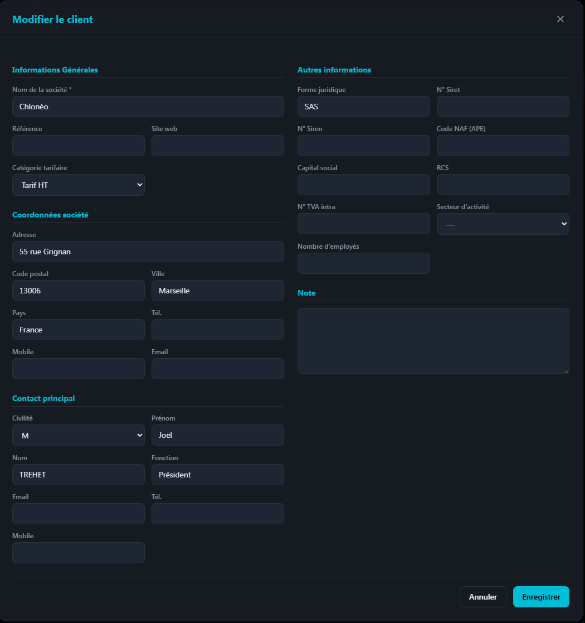
Task: Click inside the Note text area
Action: click(x=433, y=341)
